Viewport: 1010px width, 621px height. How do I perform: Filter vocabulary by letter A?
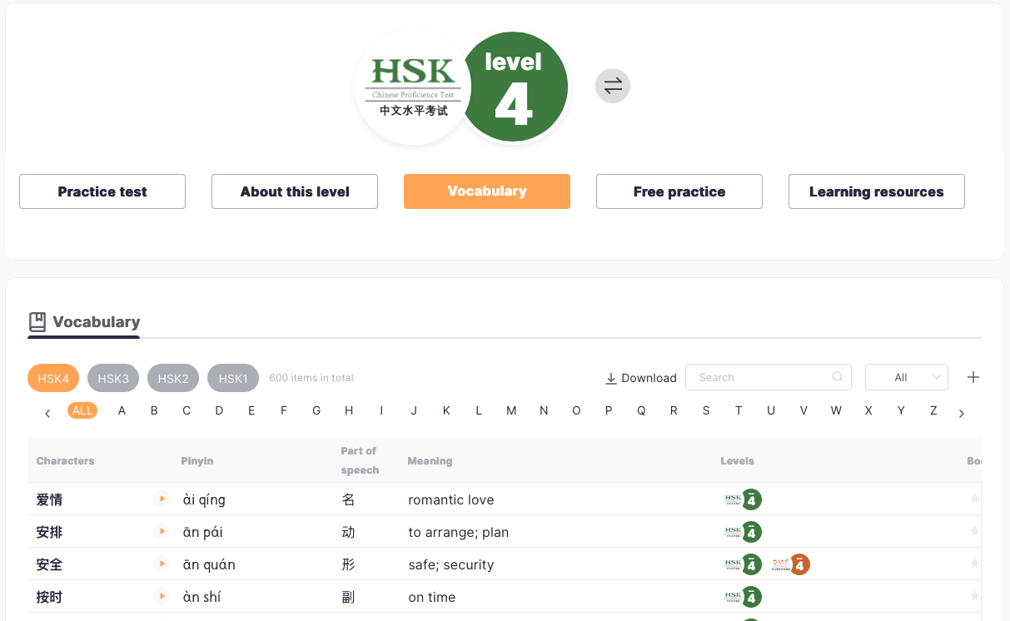pos(122,410)
